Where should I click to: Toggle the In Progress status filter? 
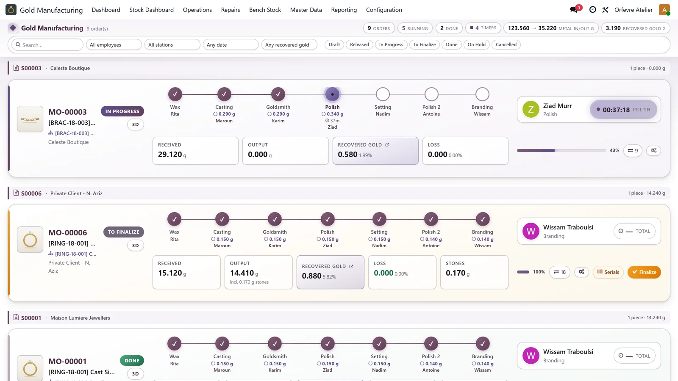click(391, 44)
